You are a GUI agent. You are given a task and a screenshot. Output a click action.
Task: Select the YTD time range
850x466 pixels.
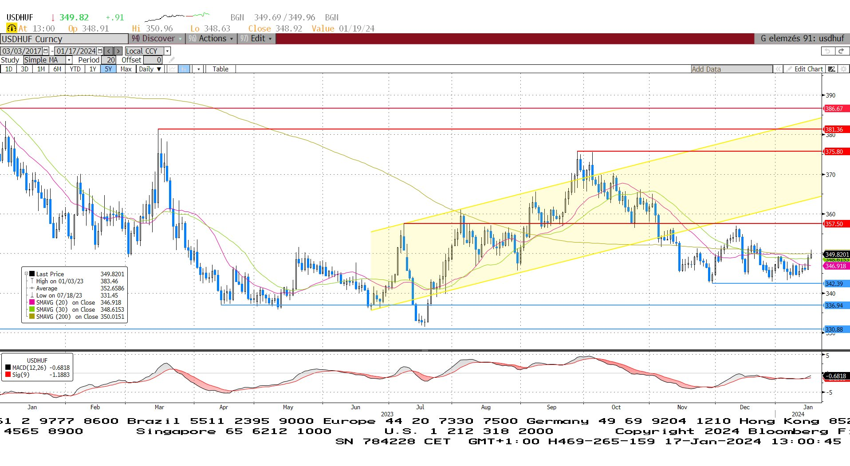pyautogui.click(x=75, y=69)
